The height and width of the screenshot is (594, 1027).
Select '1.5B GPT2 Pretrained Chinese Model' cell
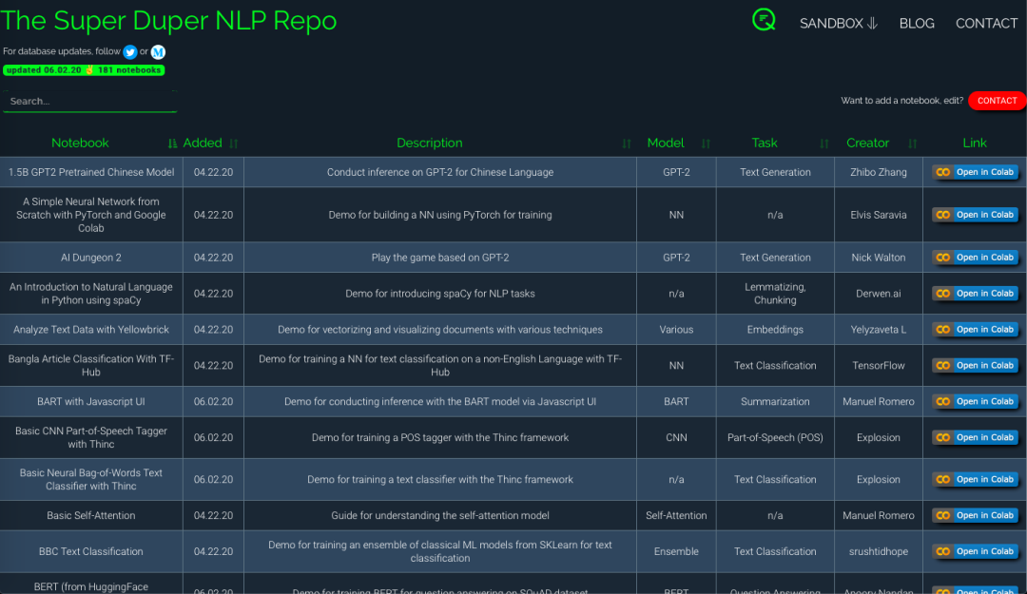click(91, 172)
